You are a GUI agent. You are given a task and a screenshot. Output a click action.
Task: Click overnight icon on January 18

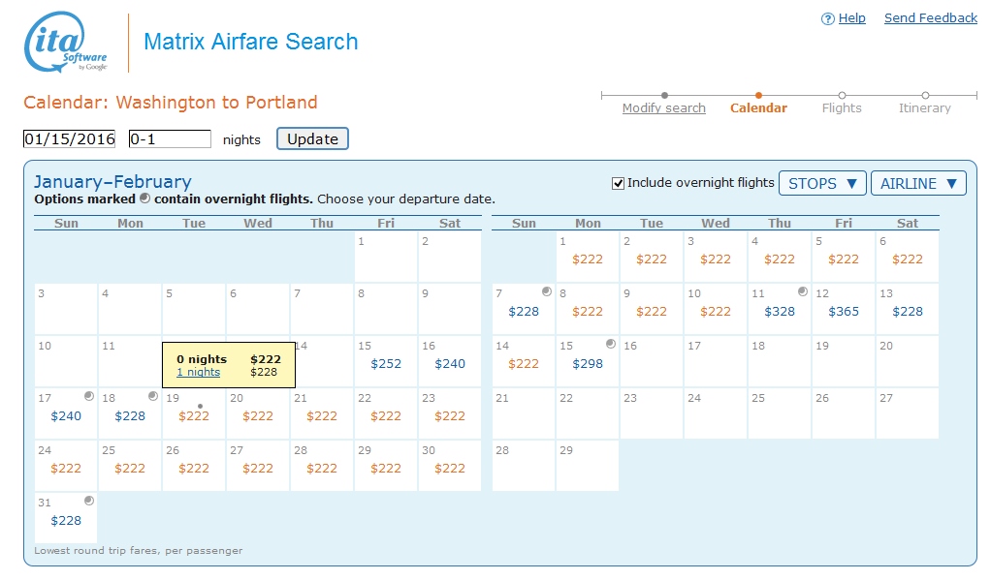pos(152,396)
